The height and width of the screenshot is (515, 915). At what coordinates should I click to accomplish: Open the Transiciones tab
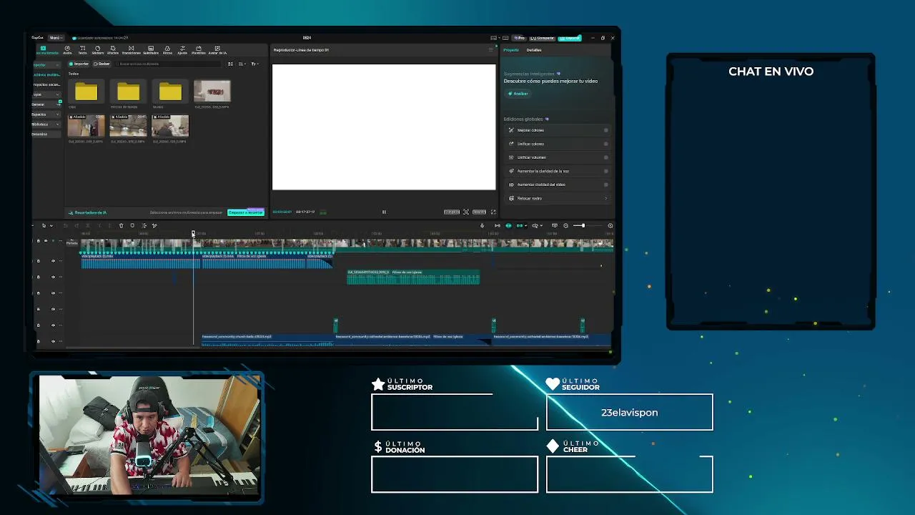(x=131, y=50)
